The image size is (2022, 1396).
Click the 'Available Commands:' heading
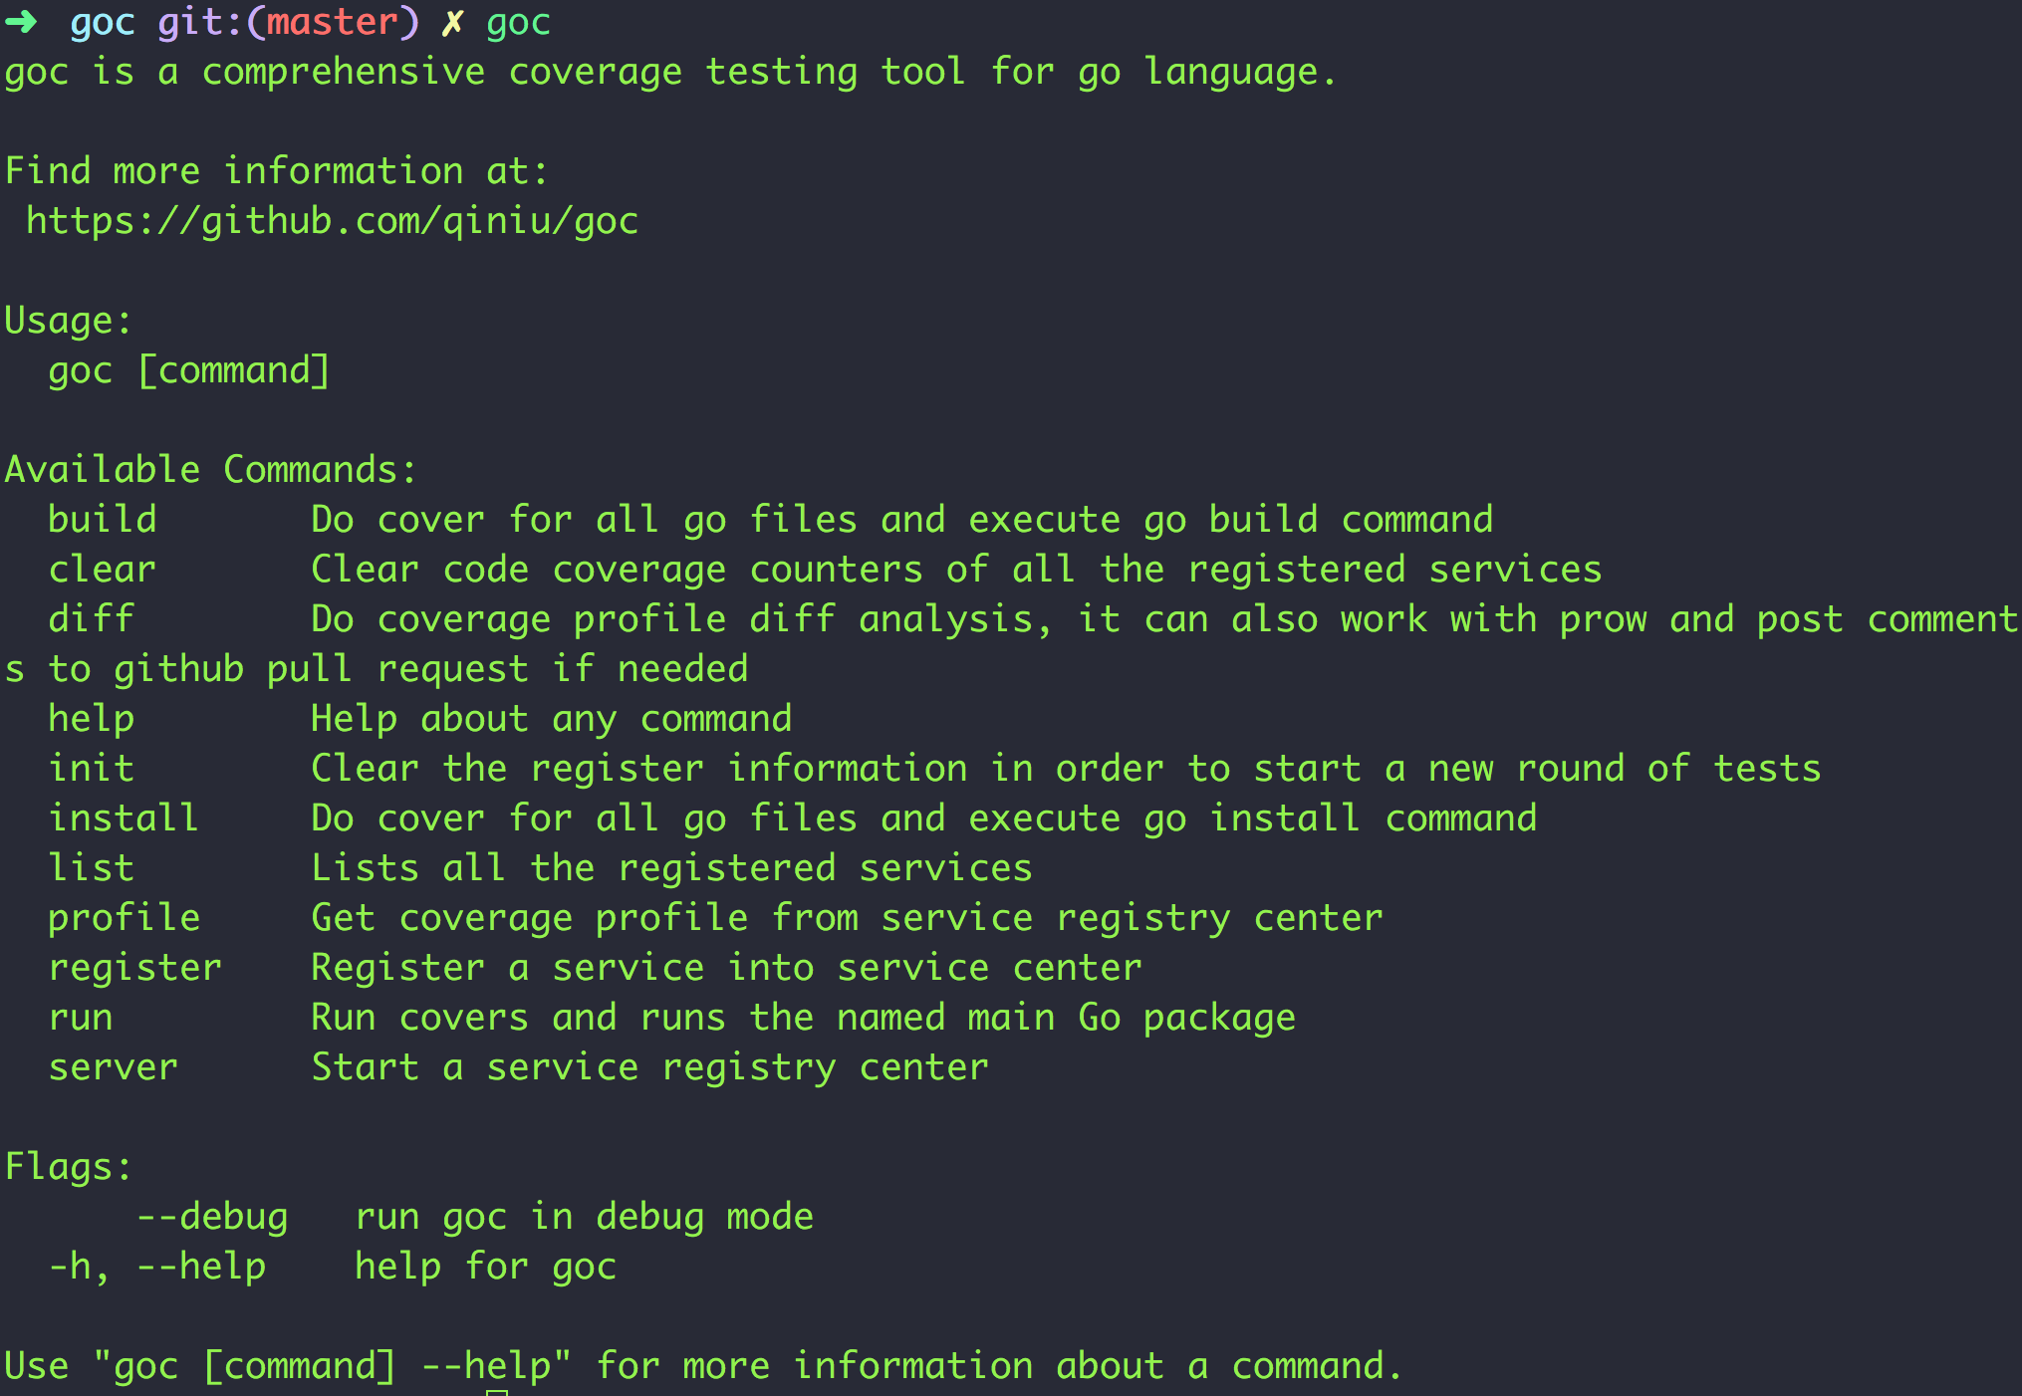pyautogui.click(x=211, y=470)
